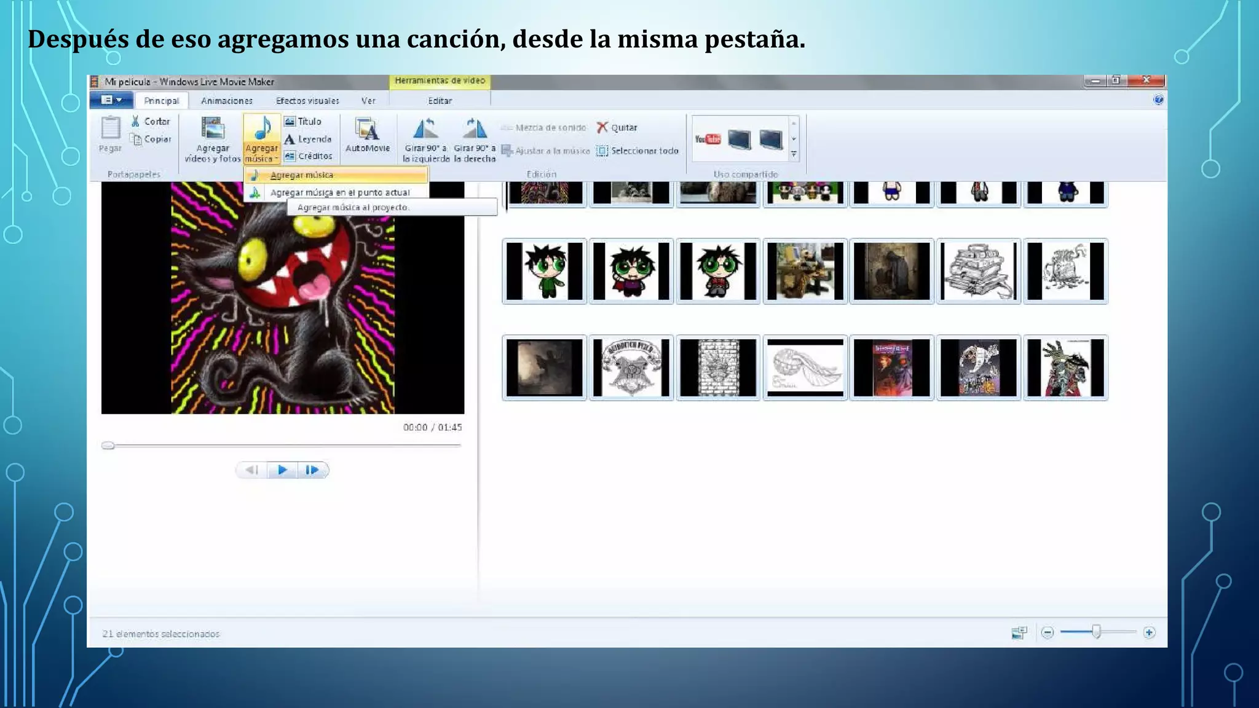Expand the Uso compartido gallery more arrow

point(794,155)
